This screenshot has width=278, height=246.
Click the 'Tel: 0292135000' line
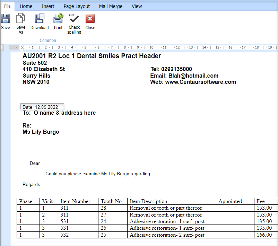pyautogui.click(x=171, y=69)
